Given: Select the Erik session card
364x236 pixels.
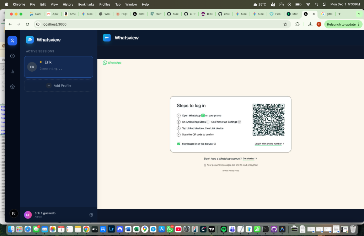Looking at the screenshot, I should [x=59, y=67].
